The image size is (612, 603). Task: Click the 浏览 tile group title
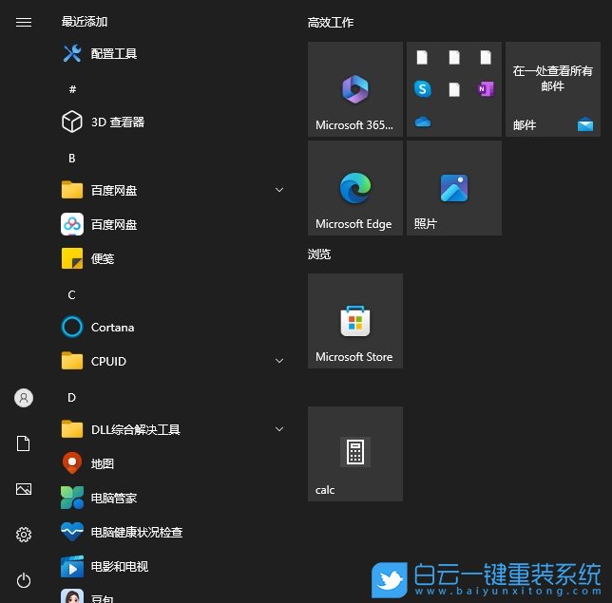point(319,254)
